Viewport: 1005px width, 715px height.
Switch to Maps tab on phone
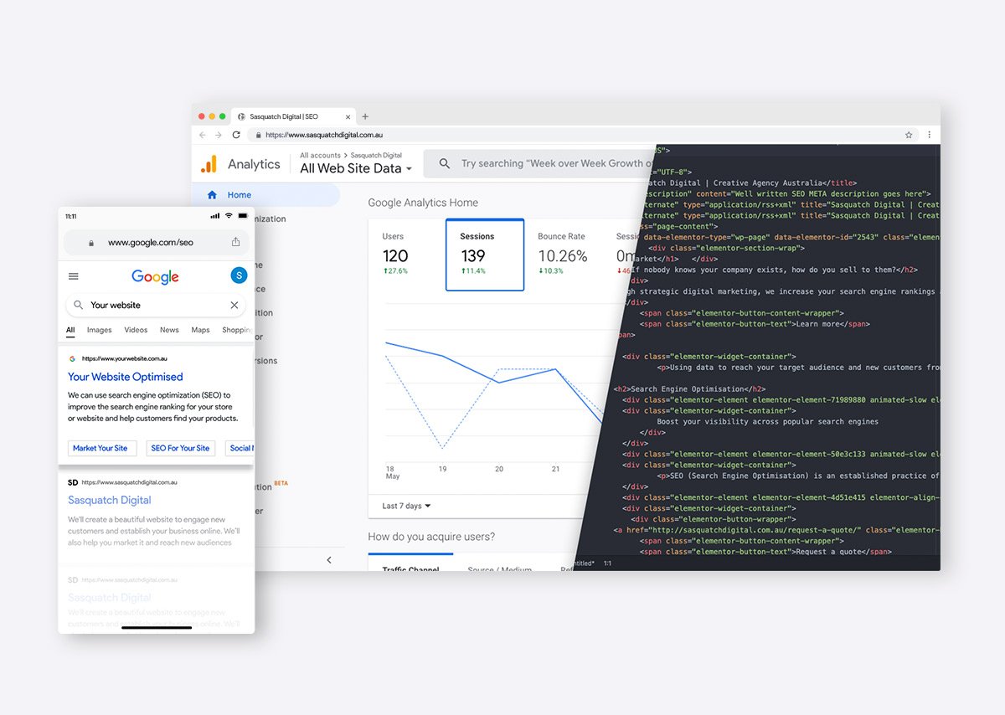coord(200,330)
